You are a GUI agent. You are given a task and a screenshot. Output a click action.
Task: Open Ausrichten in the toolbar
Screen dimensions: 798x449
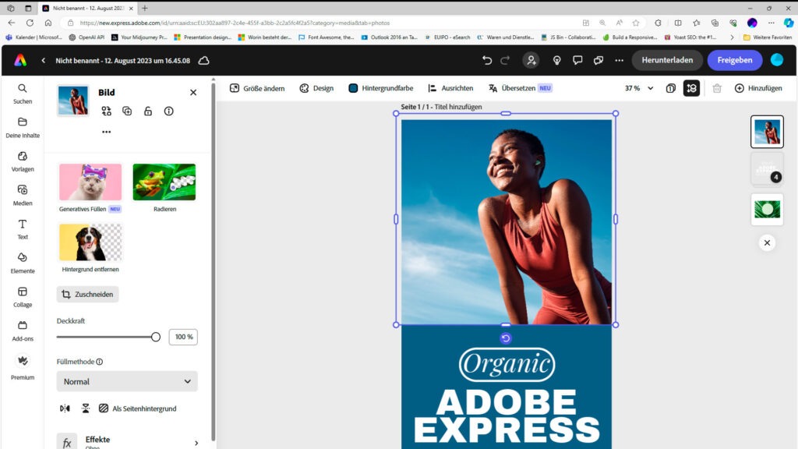450,88
